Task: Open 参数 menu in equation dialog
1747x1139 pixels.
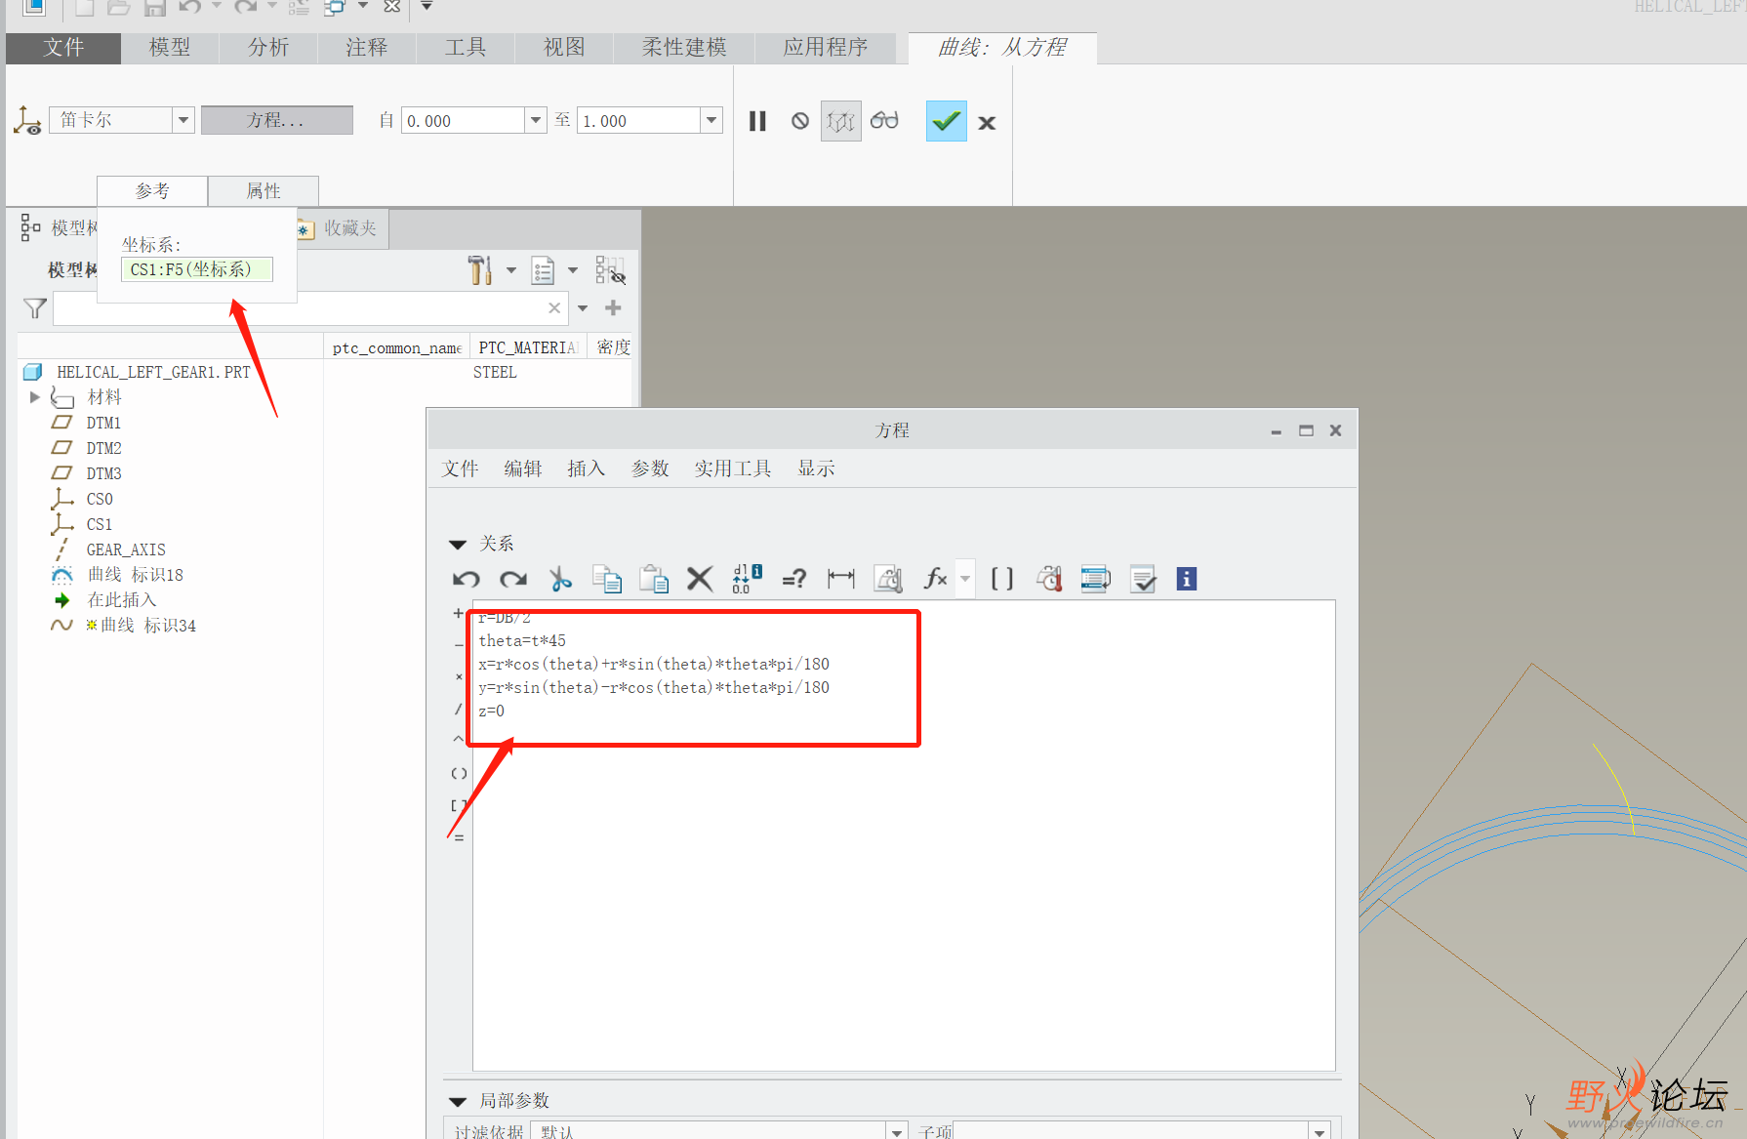Action: point(650,468)
